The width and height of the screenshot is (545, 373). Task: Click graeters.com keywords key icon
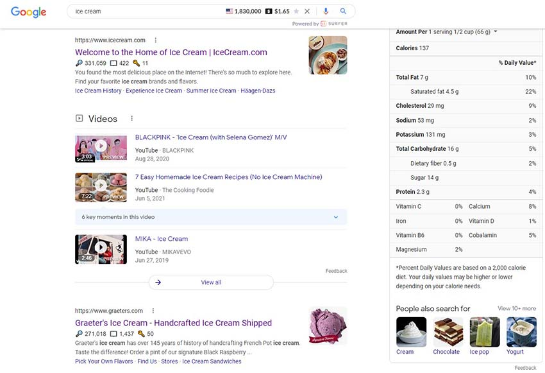click(x=141, y=334)
